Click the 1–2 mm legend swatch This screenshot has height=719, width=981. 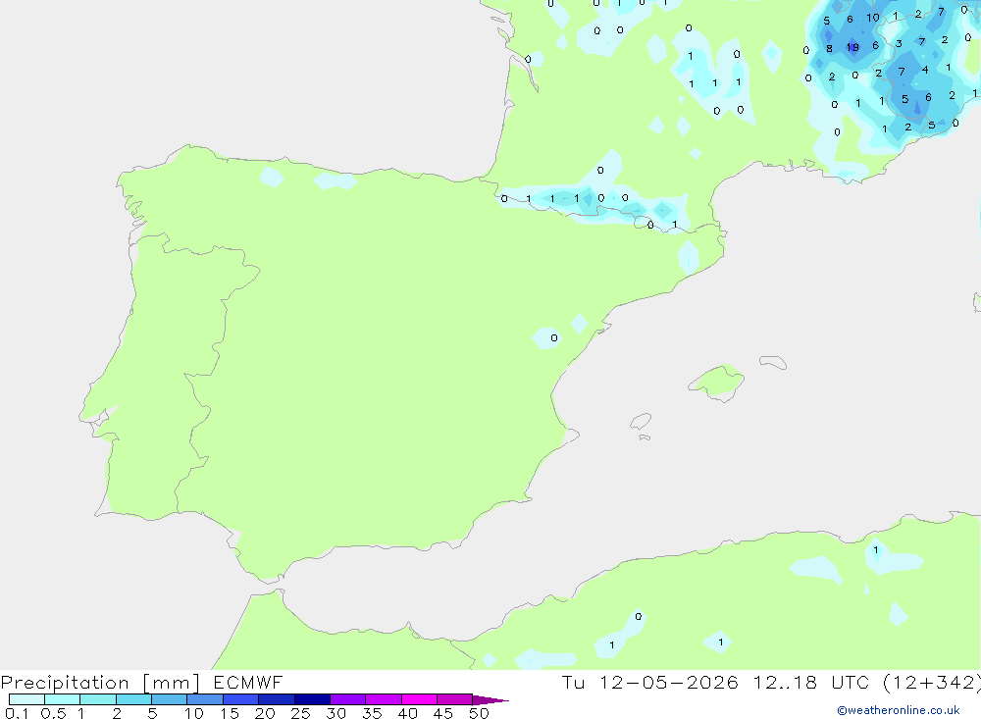[98, 699]
